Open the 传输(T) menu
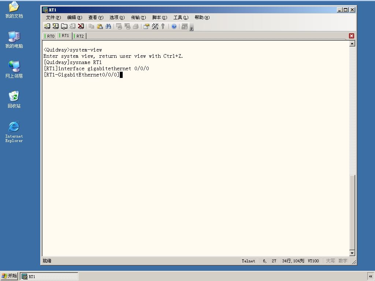375x281 pixels. [x=138, y=18]
